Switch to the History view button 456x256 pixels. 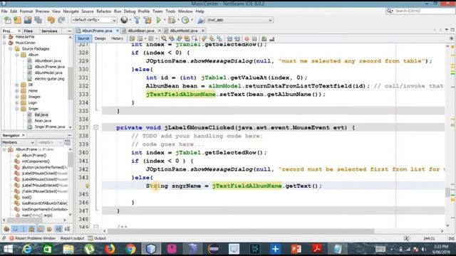tap(117, 38)
